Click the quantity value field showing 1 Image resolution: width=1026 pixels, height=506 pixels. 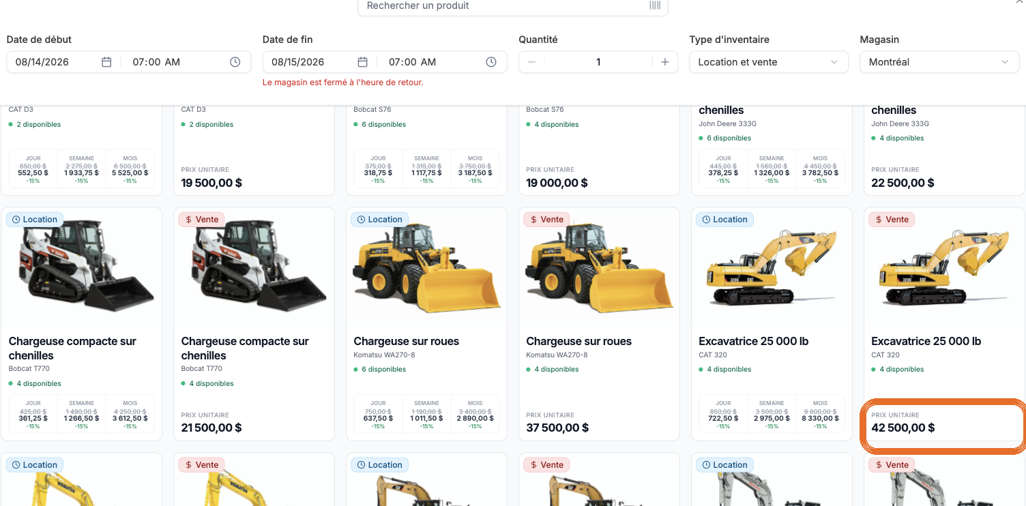click(x=598, y=62)
